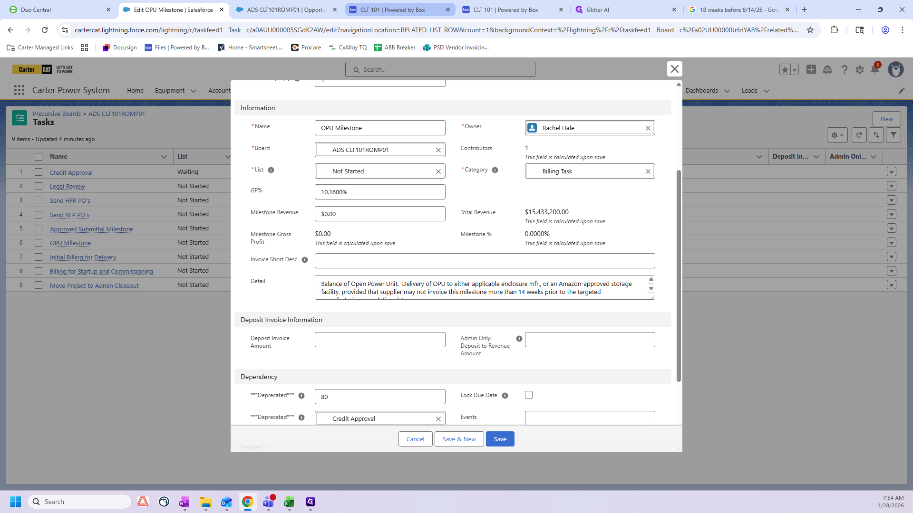
Task: Expand the Equipment nav menu chevron
Action: point(194,91)
